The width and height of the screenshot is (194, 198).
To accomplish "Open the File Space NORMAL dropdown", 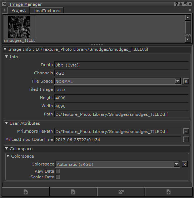I will tap(118, 81).
